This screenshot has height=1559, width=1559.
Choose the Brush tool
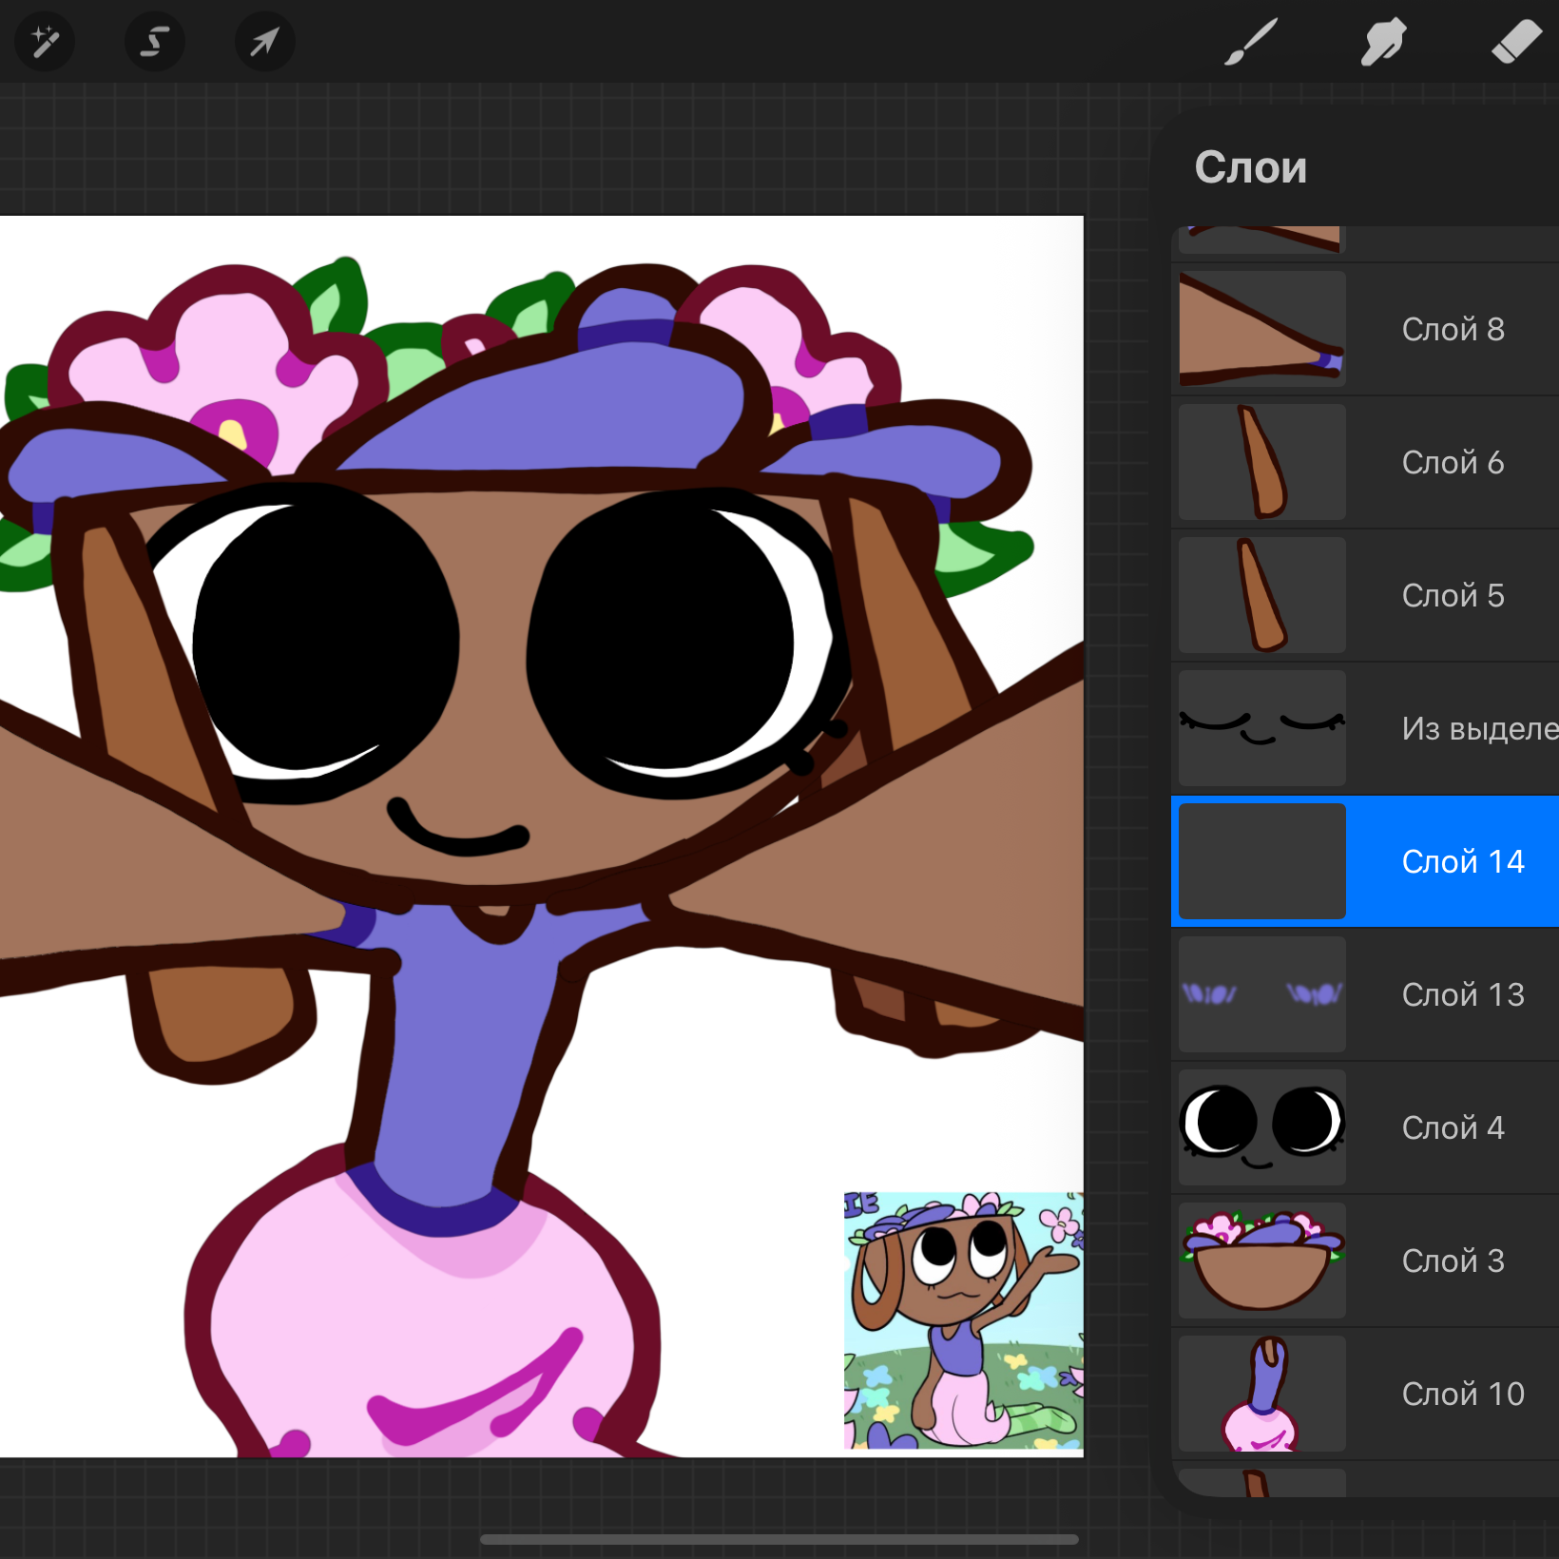point(1250,43)
